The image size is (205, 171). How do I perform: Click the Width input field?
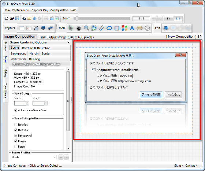[20, 103]
